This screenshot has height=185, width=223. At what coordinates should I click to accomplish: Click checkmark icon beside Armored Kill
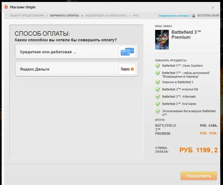[x=158, y=89]
